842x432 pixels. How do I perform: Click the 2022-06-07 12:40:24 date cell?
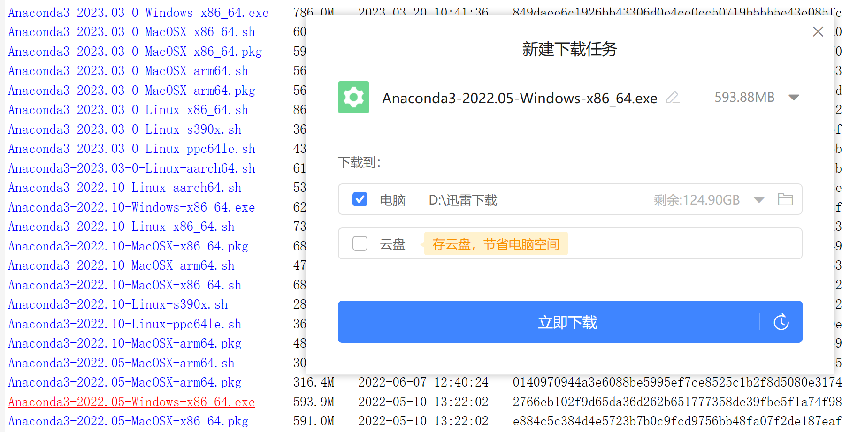tap(423, 382)
